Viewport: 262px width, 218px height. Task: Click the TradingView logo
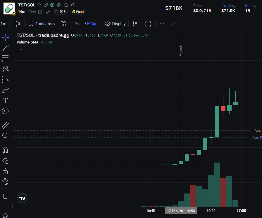(x=23, y=198)
